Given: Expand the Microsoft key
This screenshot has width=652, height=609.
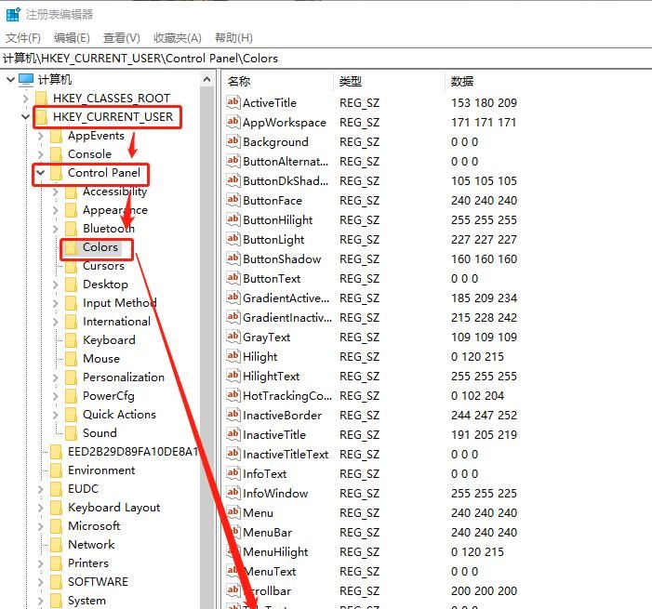Looking at the screenshot, I should [40, 526].
